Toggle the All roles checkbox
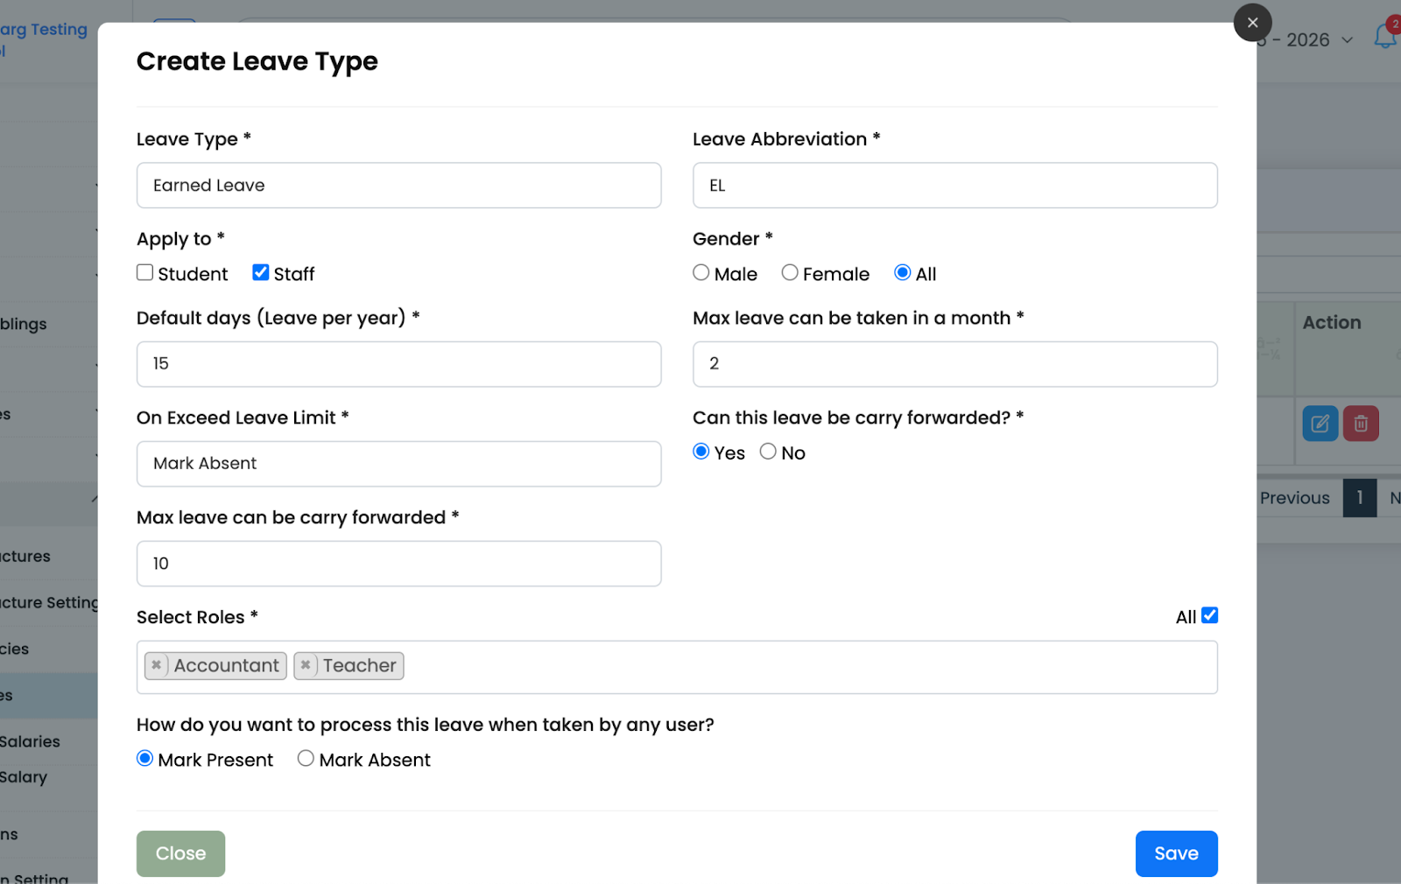 pos(1209,615)
